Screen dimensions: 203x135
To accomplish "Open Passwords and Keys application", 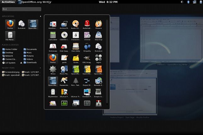I will (x=64, y=82).
